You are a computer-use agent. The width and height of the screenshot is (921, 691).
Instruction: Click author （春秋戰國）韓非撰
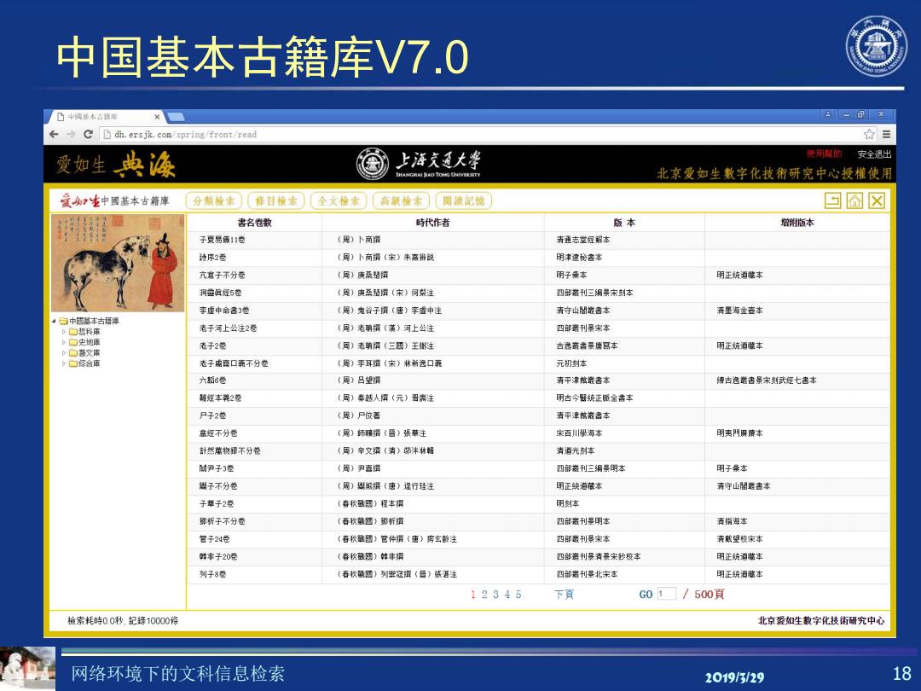click(x=370, y=556)
